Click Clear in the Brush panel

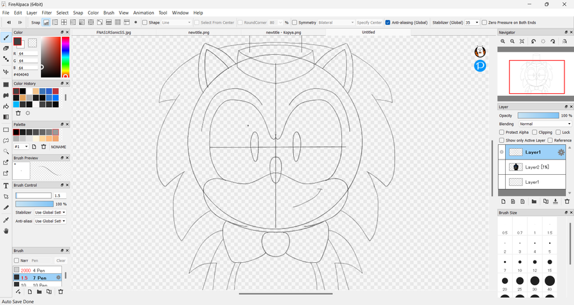(x=61, y=261)
